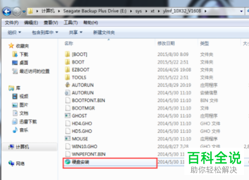This screenshot has height=180, width=249.
Task: Click the GHOST file name
Action: tap(79, 116)
